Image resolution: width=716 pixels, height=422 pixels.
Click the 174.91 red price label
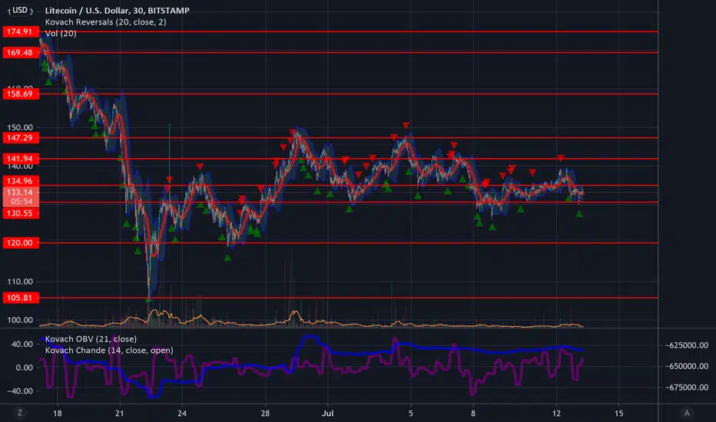click(x=21, y=31)
